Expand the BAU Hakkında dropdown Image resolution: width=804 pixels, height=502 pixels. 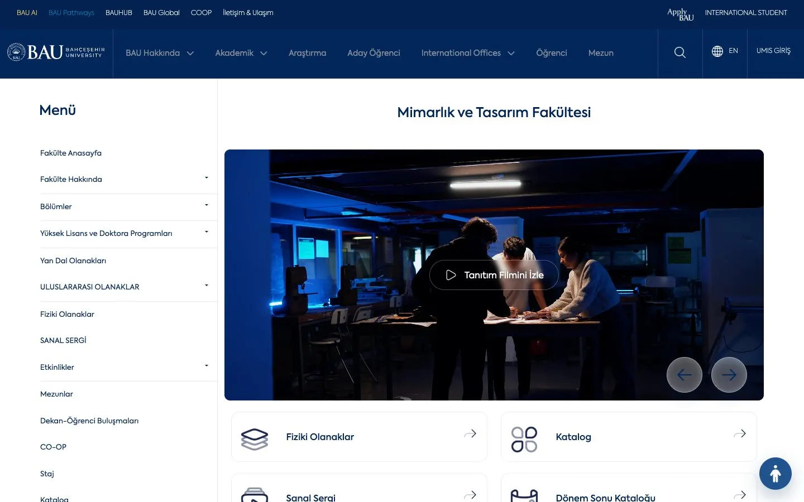tap(190, 54)
